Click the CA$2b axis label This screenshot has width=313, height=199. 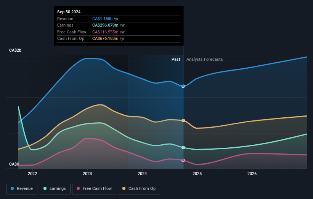(15, 50)
